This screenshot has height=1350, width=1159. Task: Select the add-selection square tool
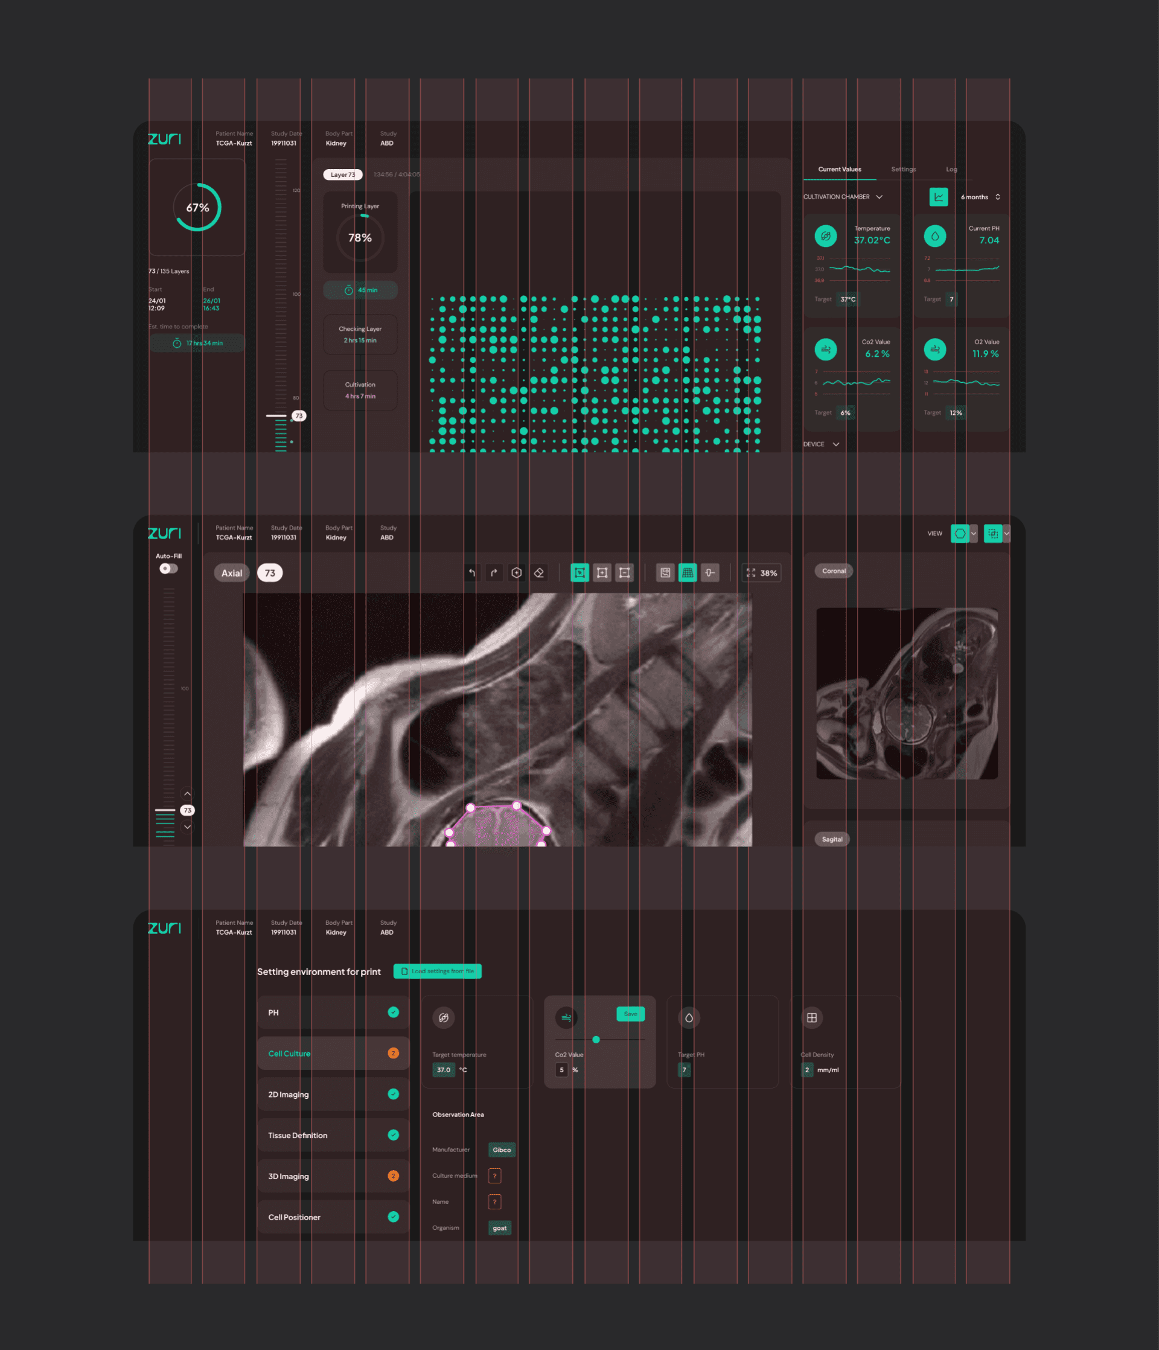[x=602, y=573]
